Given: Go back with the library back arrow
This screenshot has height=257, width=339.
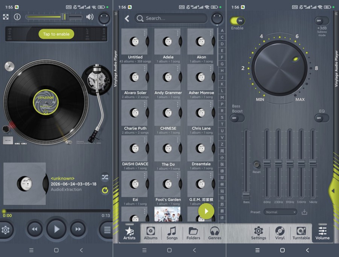Looking at the screenshot, I should coord(127,18).
